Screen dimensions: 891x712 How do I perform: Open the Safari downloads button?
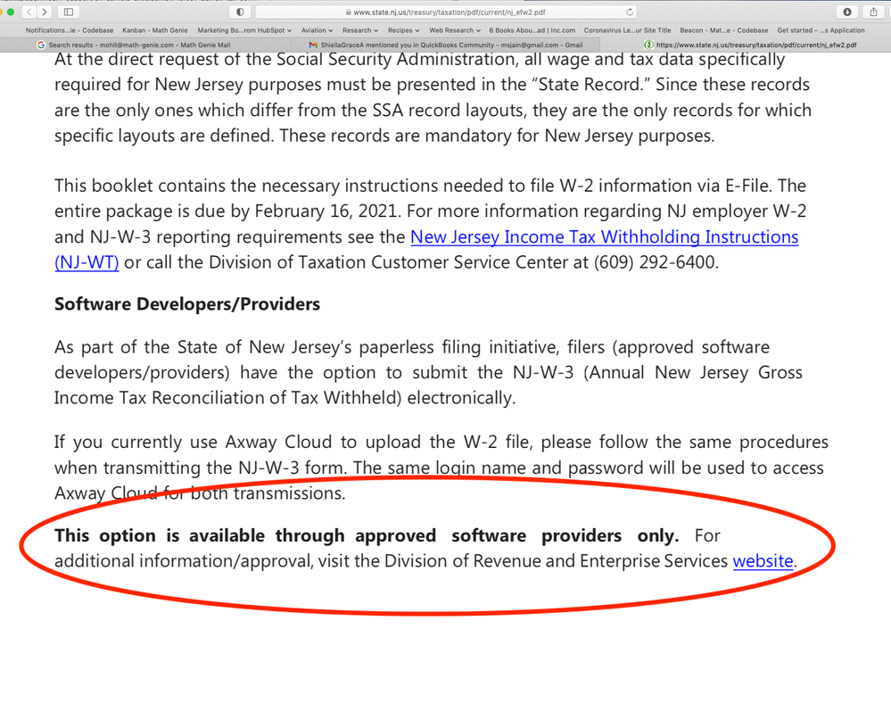pos(847,12)
